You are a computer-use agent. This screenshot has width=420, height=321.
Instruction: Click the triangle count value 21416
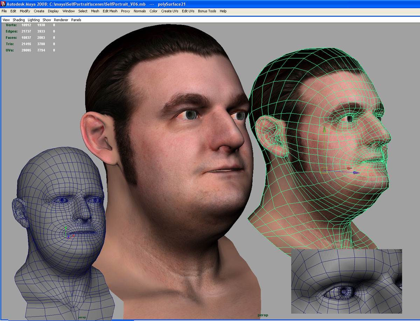[27, 44]
